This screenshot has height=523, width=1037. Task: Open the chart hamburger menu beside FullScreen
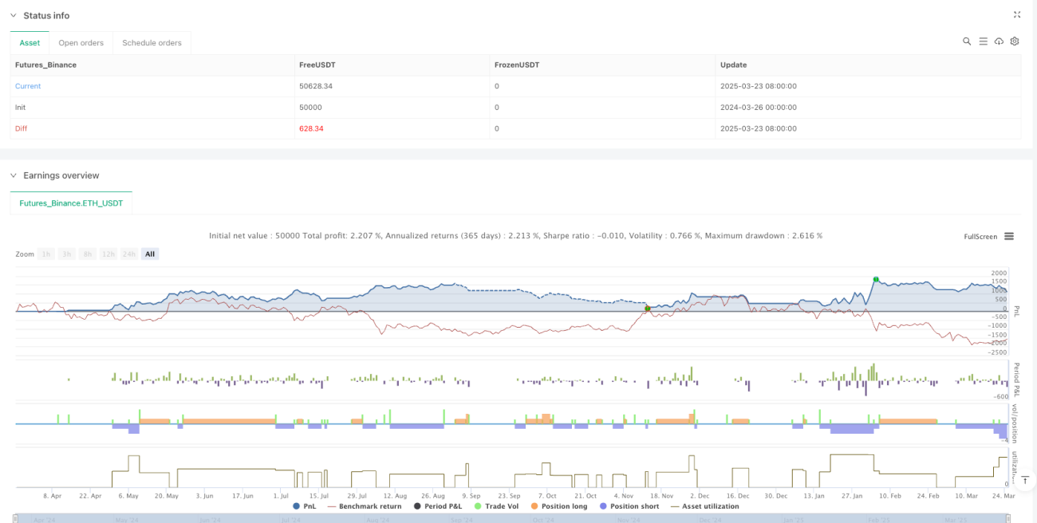pyautogui.click(x=1009, y=237)
